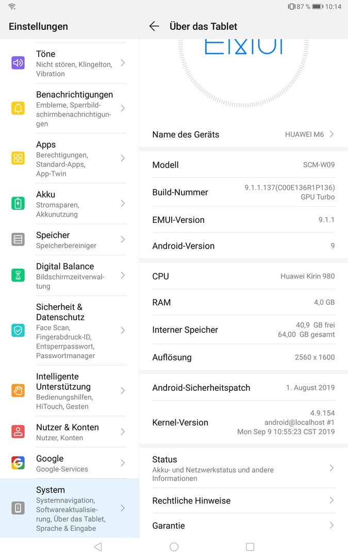Tap EMUI-Version row
Image resolution: width=348 pixels, height=556 pixels.
243,220
